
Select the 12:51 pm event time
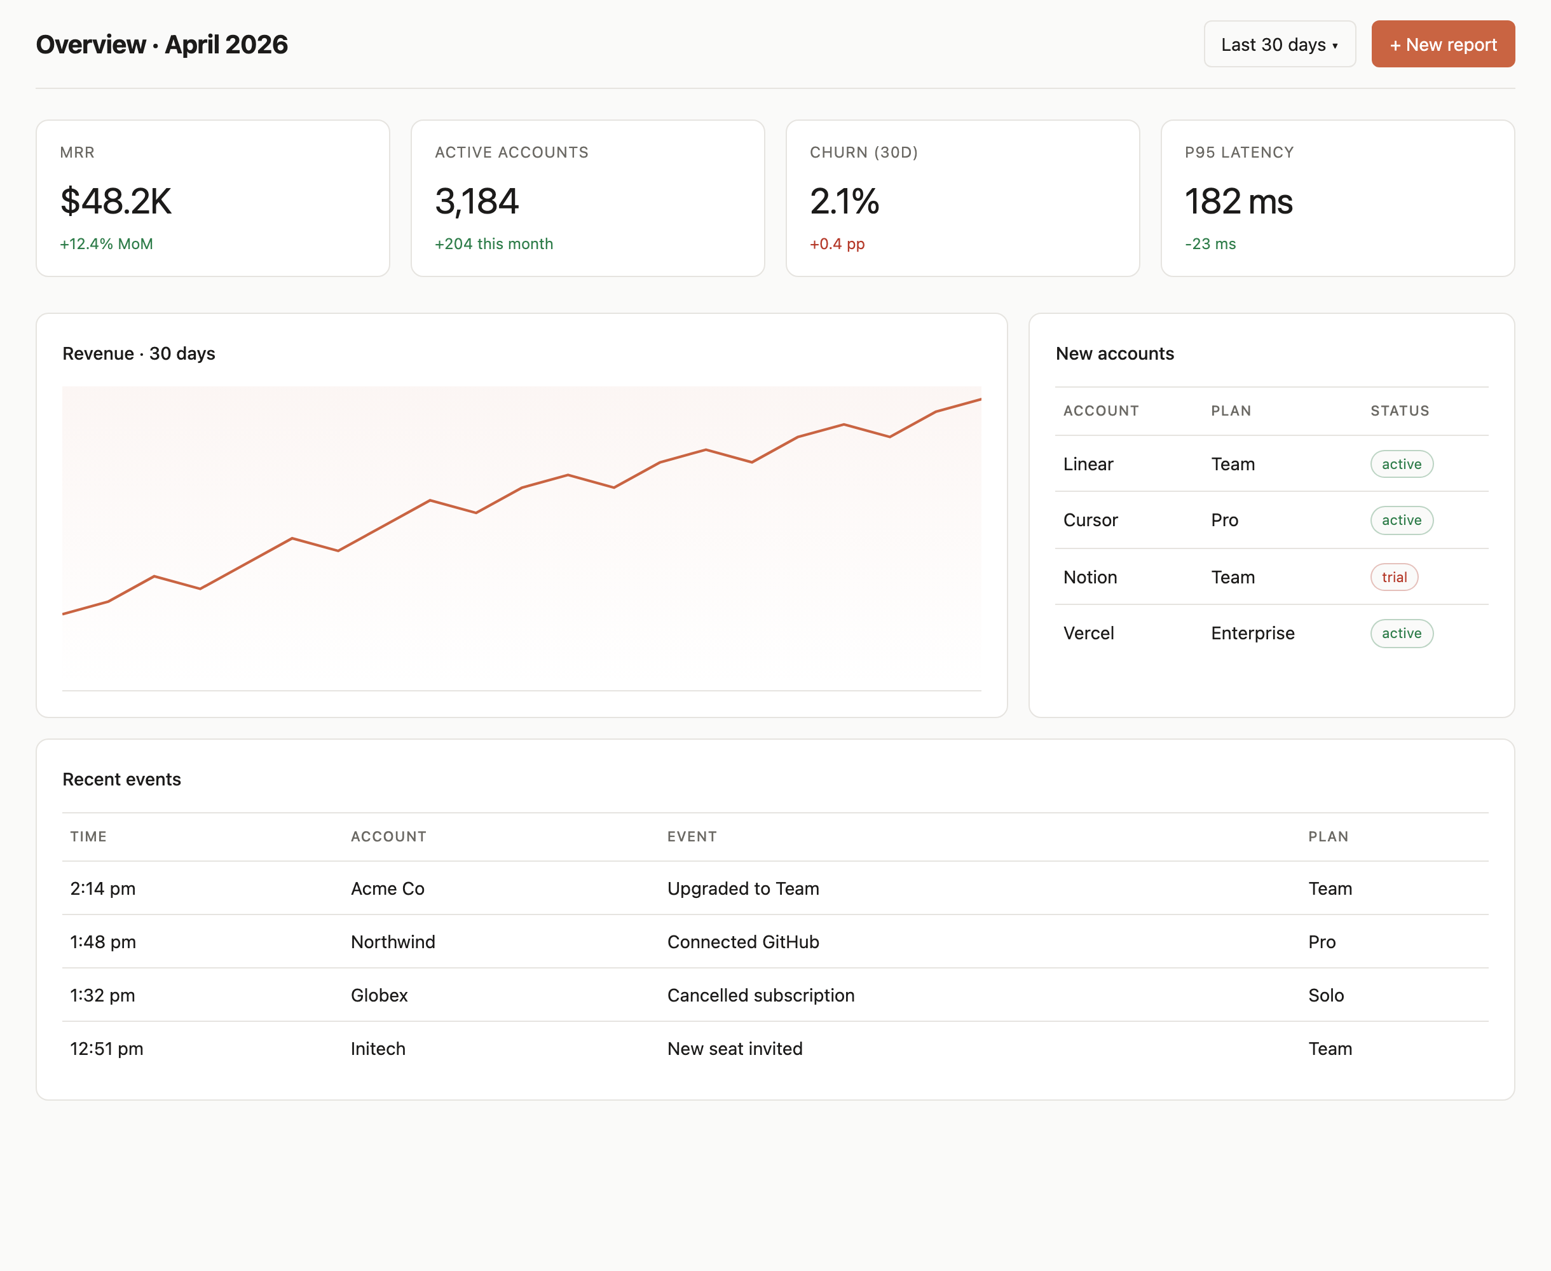[x=107, y=1049]
